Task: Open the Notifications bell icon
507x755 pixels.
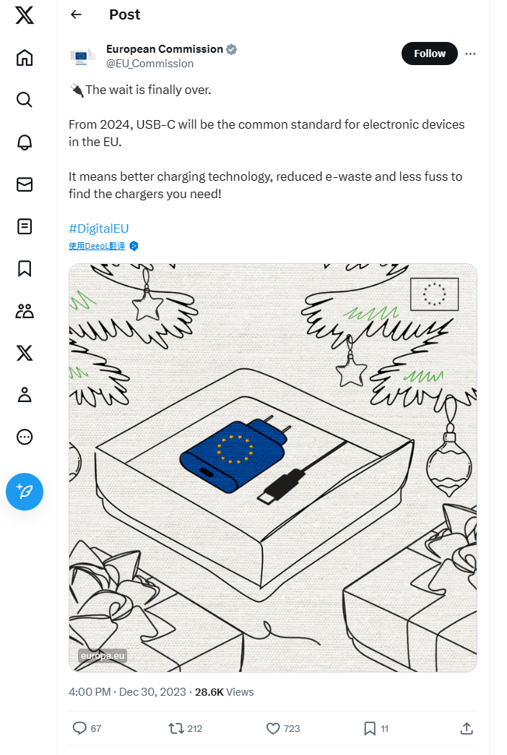Action: pos(25,142)
